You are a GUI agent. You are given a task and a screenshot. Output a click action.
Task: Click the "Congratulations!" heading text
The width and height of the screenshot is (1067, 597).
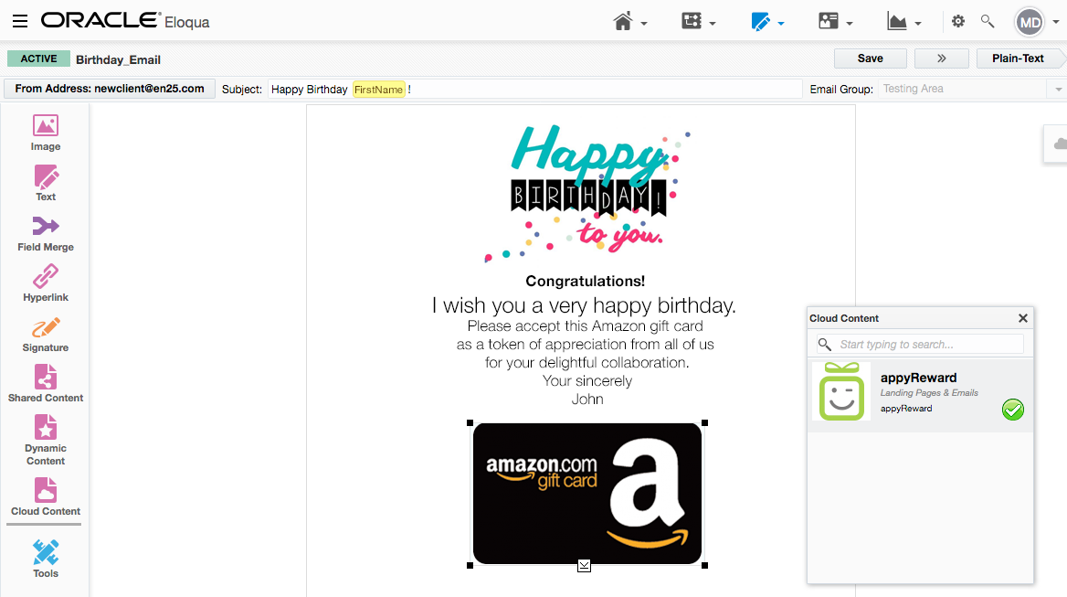pyautogui.click(x=586, y=282)
